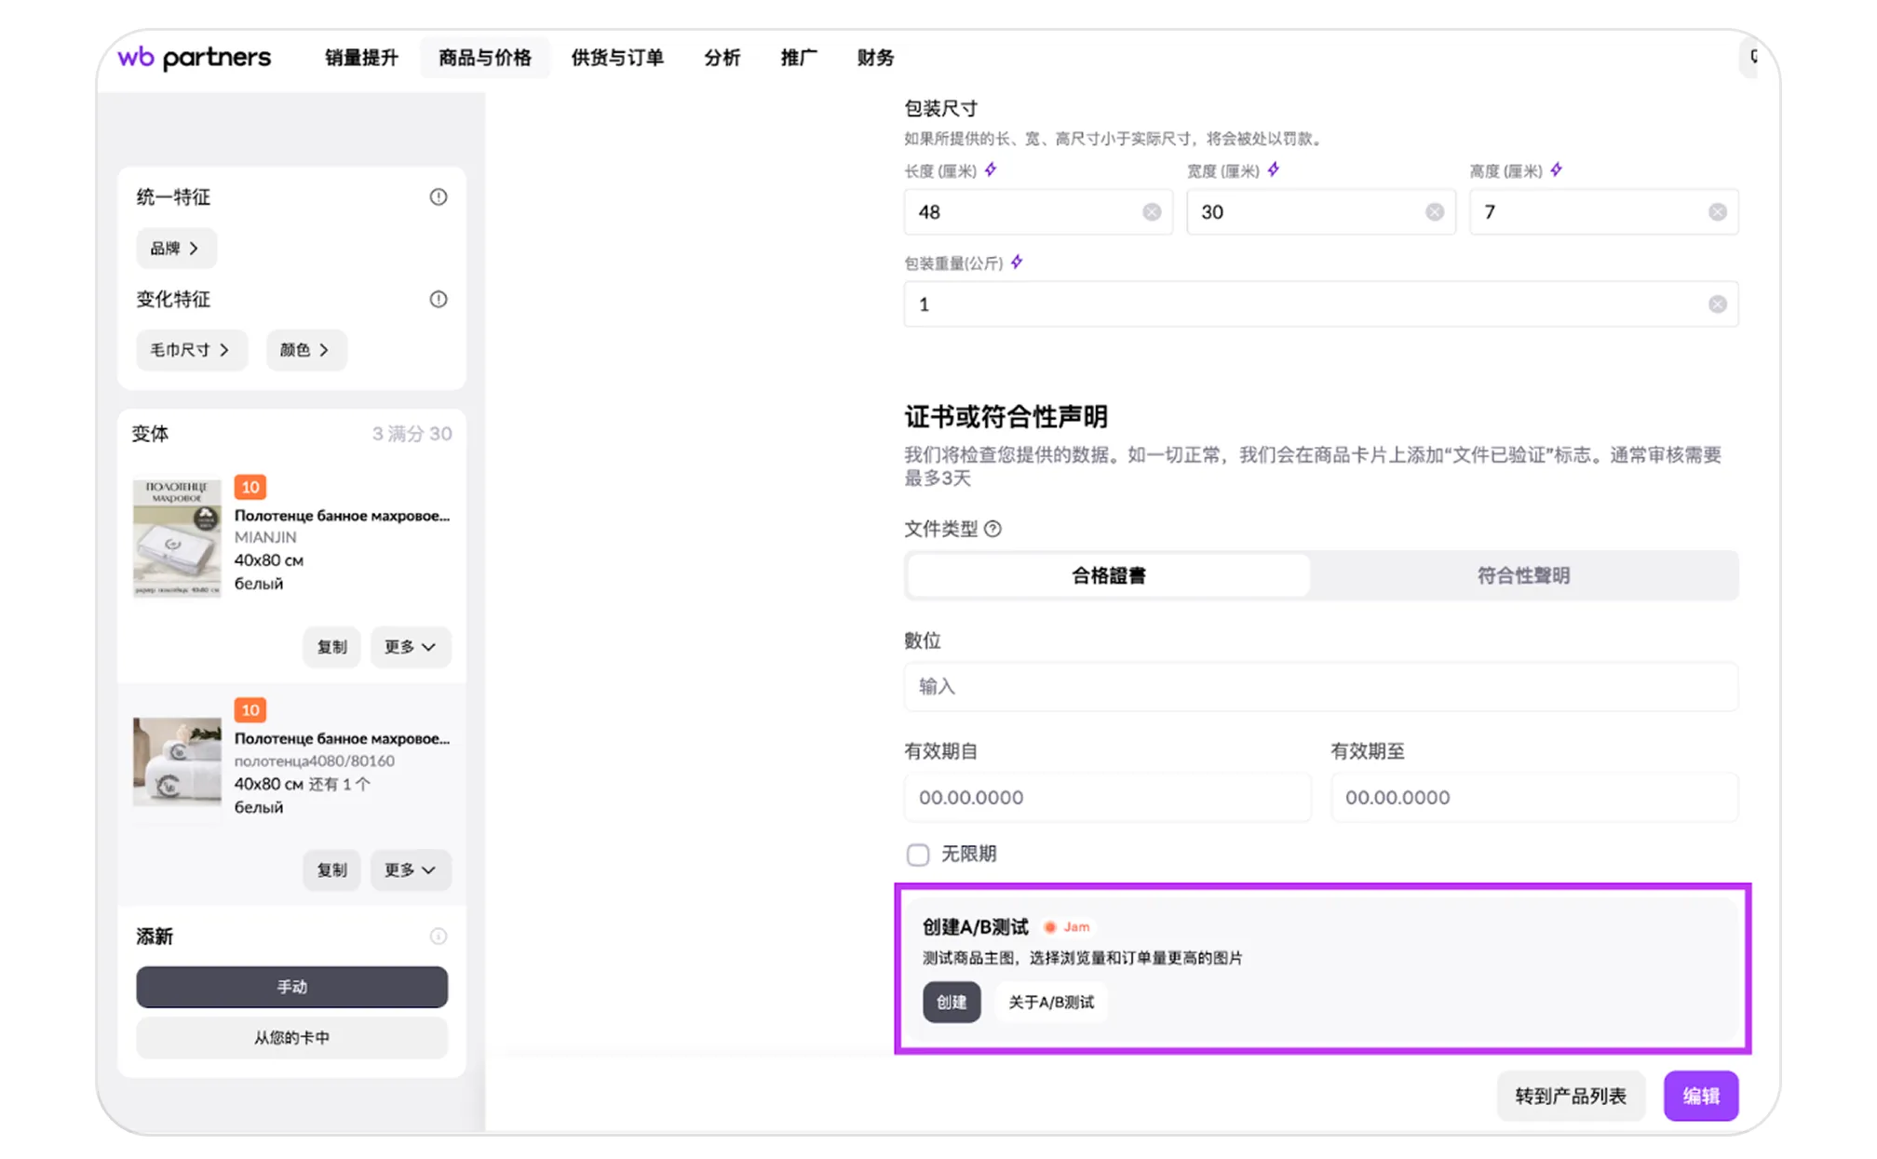Screen dimensions: 1877x1159
Task: Clear the package weight field with its X icon
Action: click(x=1718, y=304)
